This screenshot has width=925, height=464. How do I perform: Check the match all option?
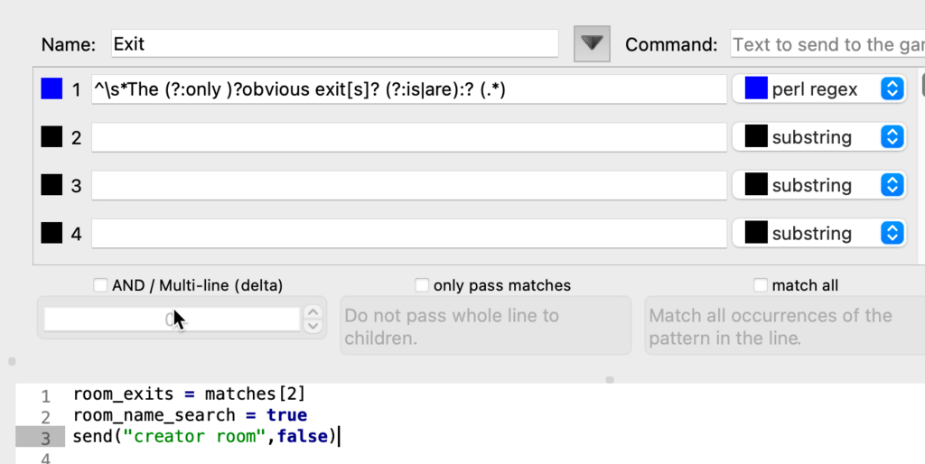coord(761,285)
